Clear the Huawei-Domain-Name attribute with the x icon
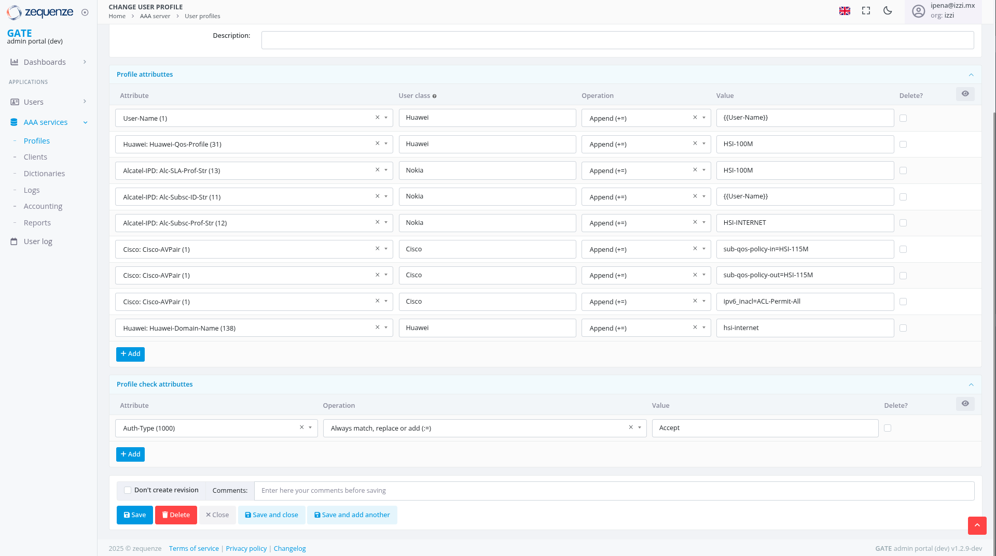This screenshot has width=996, height=556. click(x=377, y=327)
